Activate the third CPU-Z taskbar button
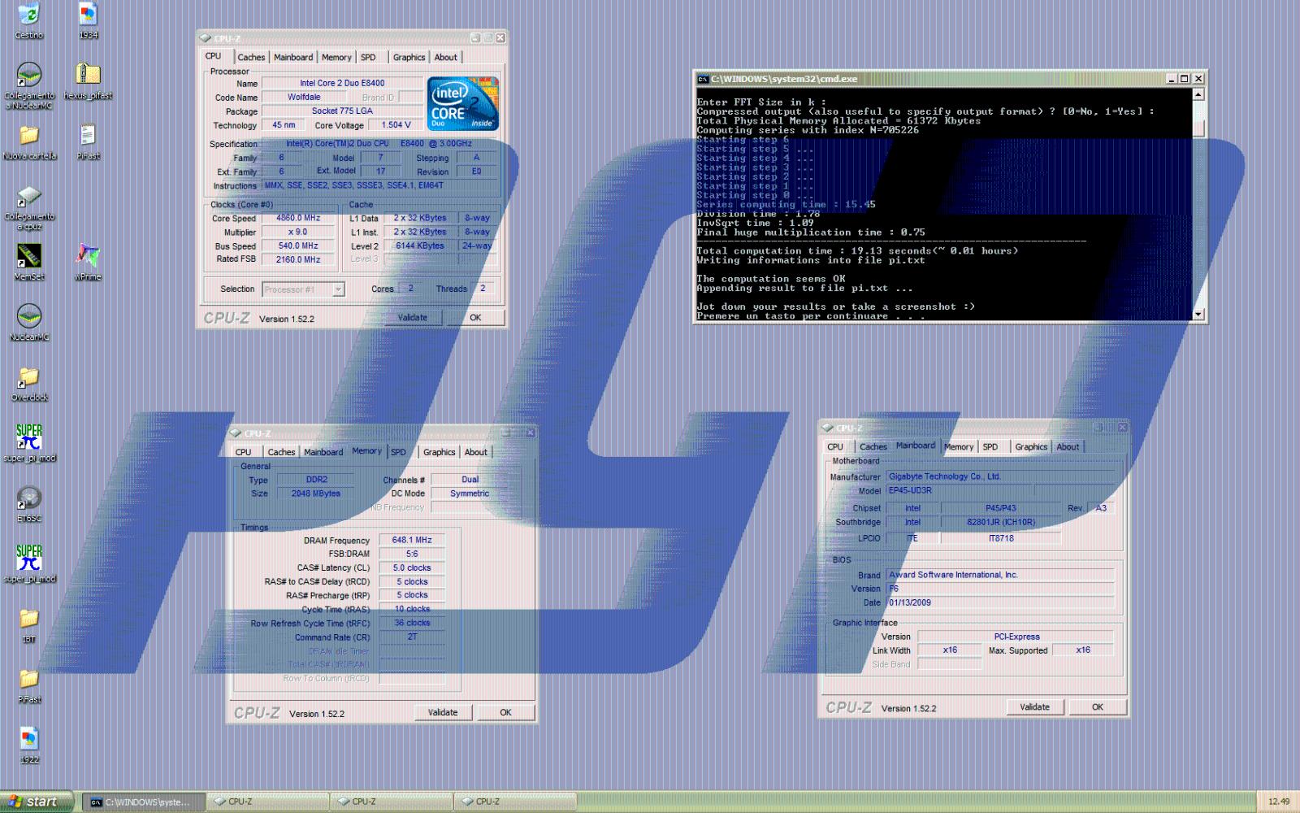1300x813 pixels. click(x=516, y=802)
